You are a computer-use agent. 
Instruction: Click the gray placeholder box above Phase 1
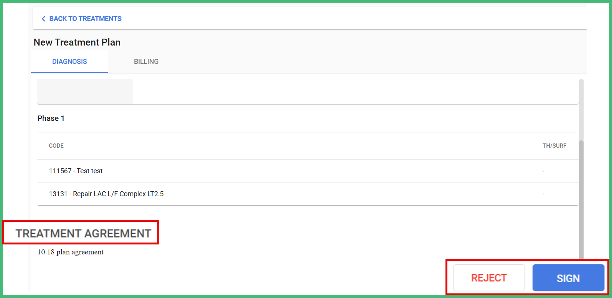click(85, 91)
